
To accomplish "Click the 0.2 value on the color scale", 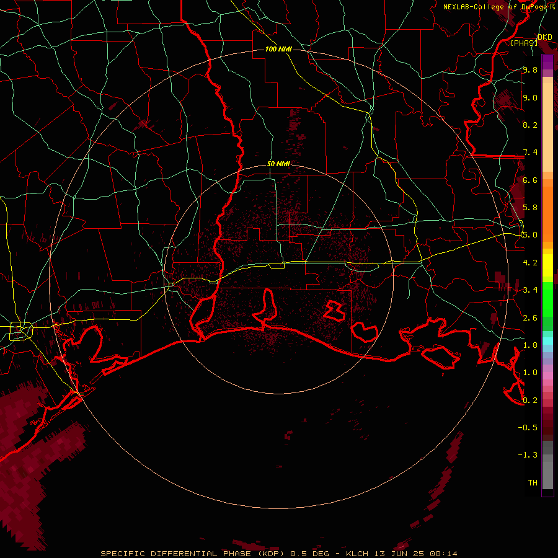I will pos(530,401).
